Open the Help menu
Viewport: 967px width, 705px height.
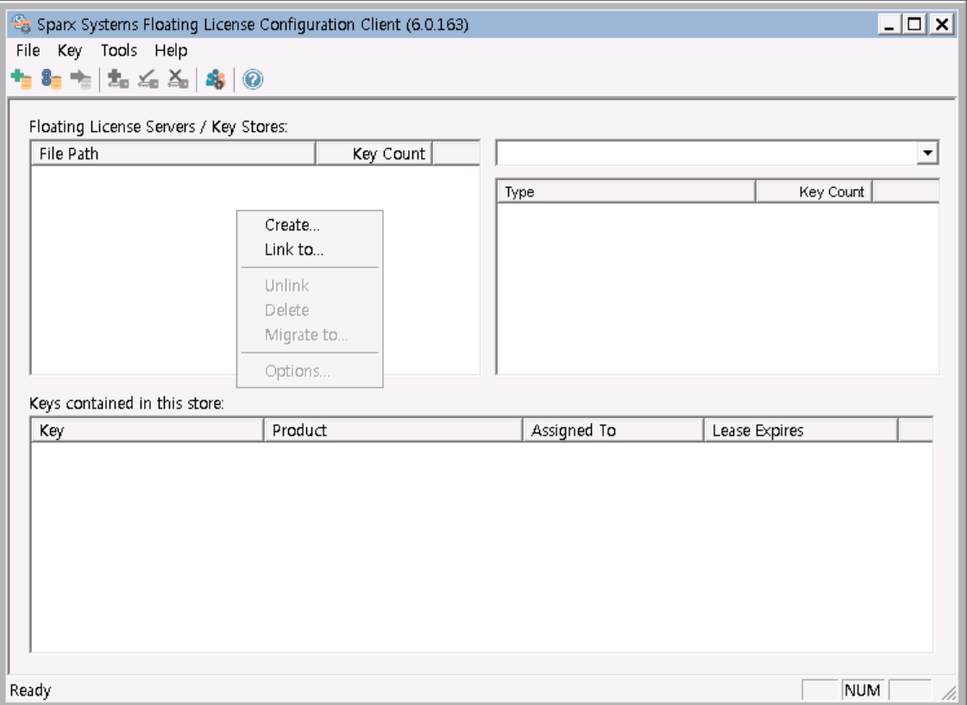[171, 51]
